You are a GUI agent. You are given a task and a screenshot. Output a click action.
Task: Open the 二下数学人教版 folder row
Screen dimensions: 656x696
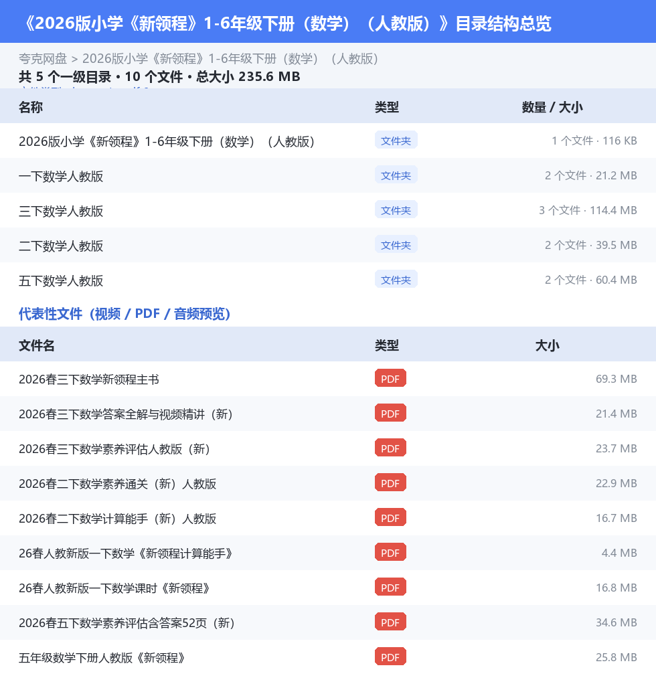tap(328, 245)
